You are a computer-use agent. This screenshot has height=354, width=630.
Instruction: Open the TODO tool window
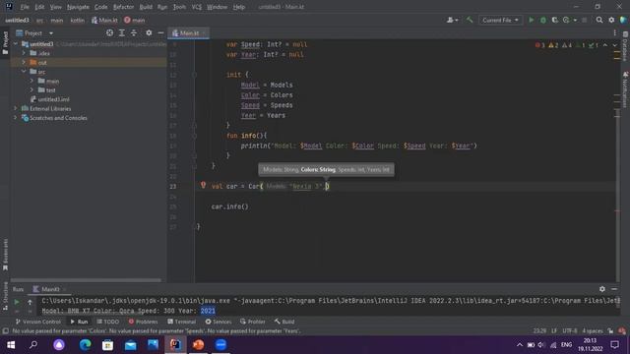[x=107, y=322]
